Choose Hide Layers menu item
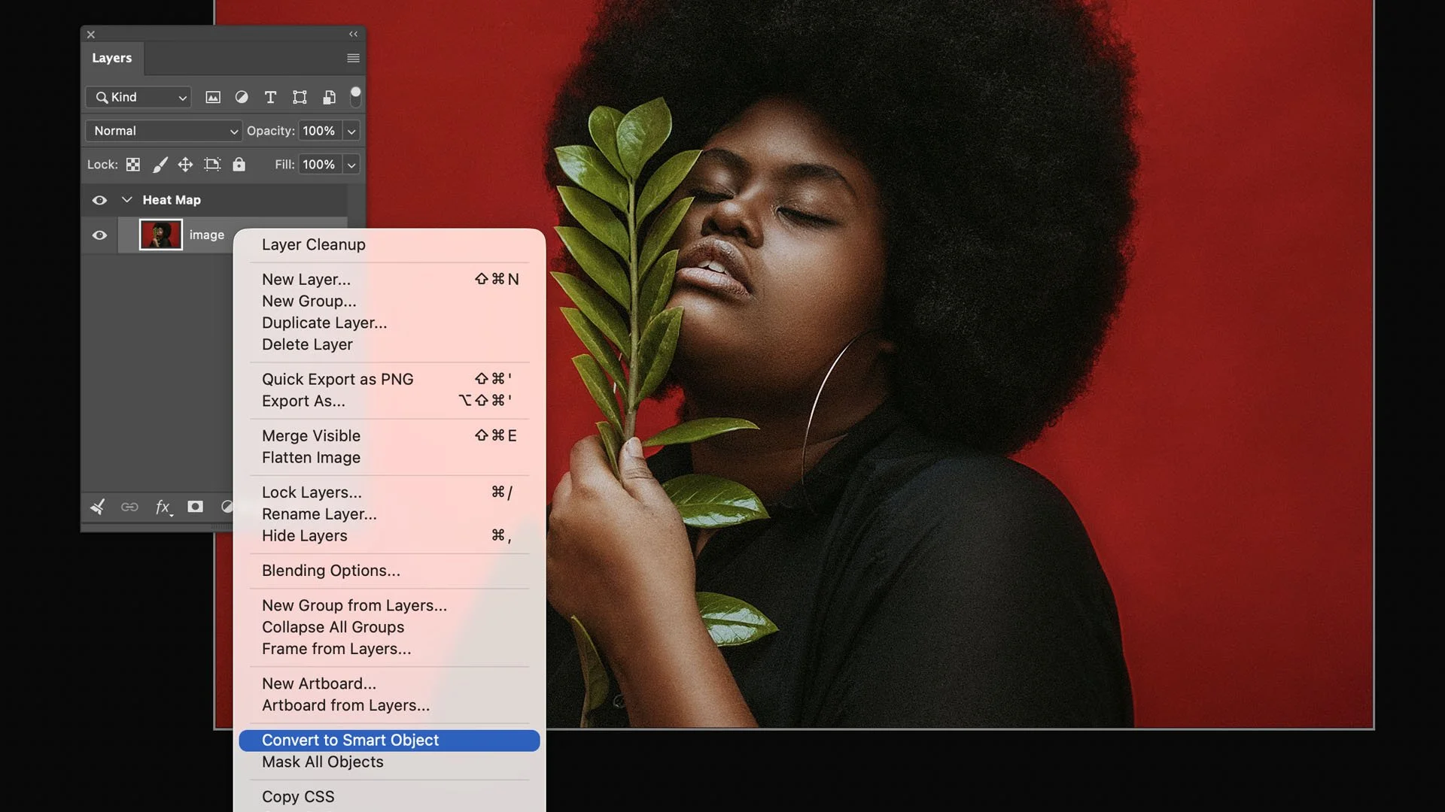Image resolution: width=1445 pixels, height=812 pixels. click(389, 536)
